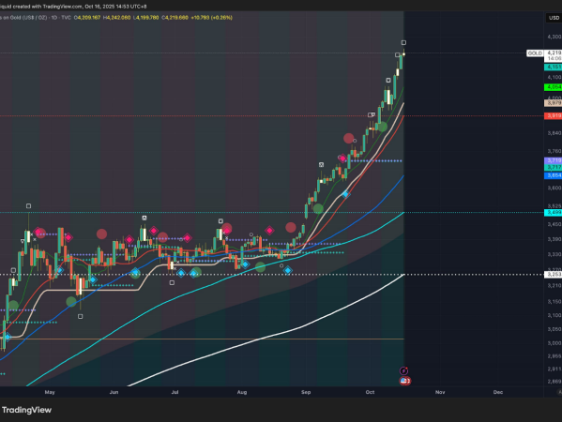
Task: Click the +10.793 (+0.26%) change value
Action: [212, 18]
